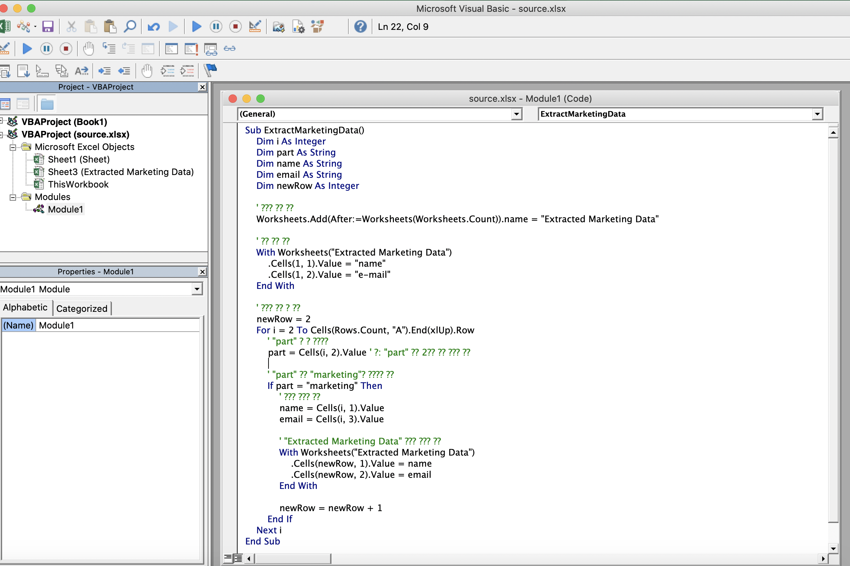Open the Immediate Window icon with exclamation

coord(191,48)
